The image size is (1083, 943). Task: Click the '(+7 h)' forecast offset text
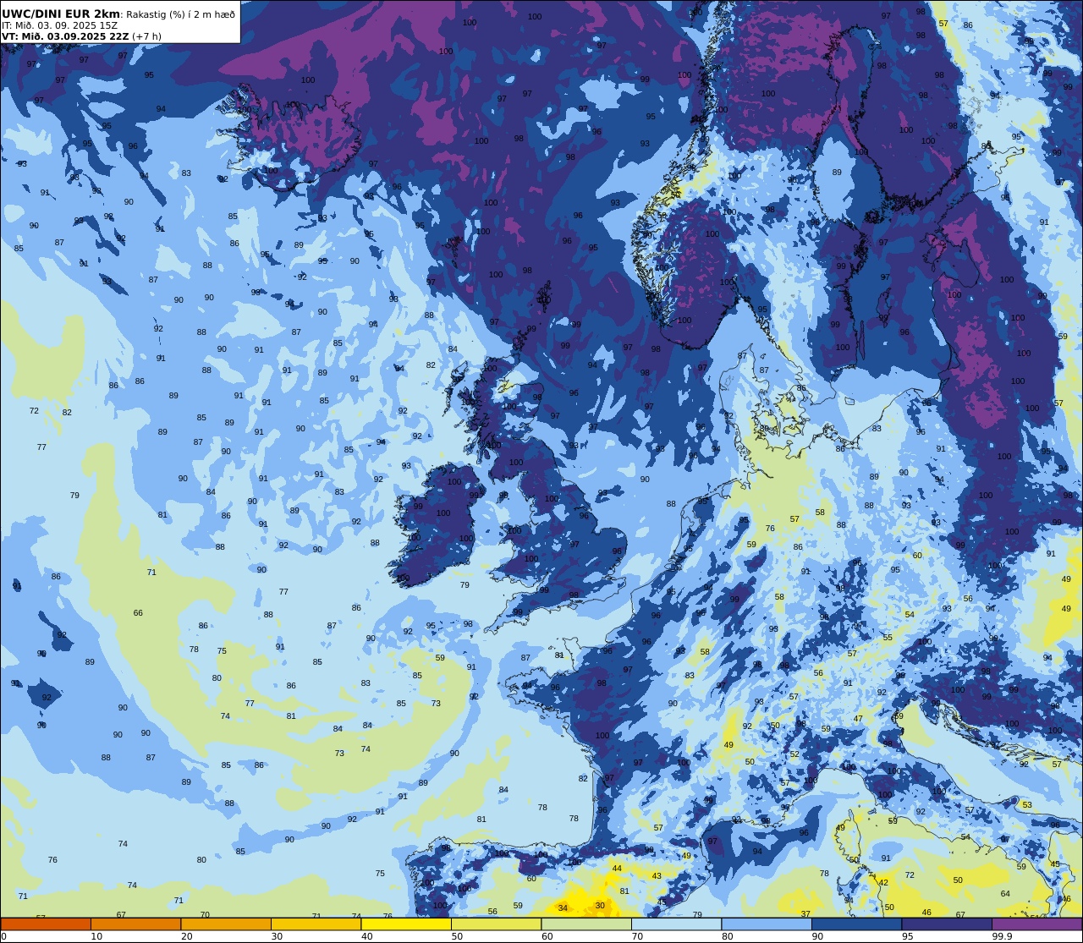pyautogui.click(x=146, y=36)
